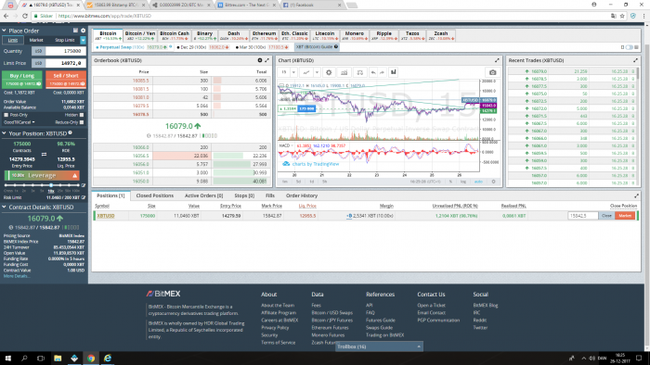Expand the Recent Trades panel
This screenshot has width=650, height=365.
[x=635, y=60]
